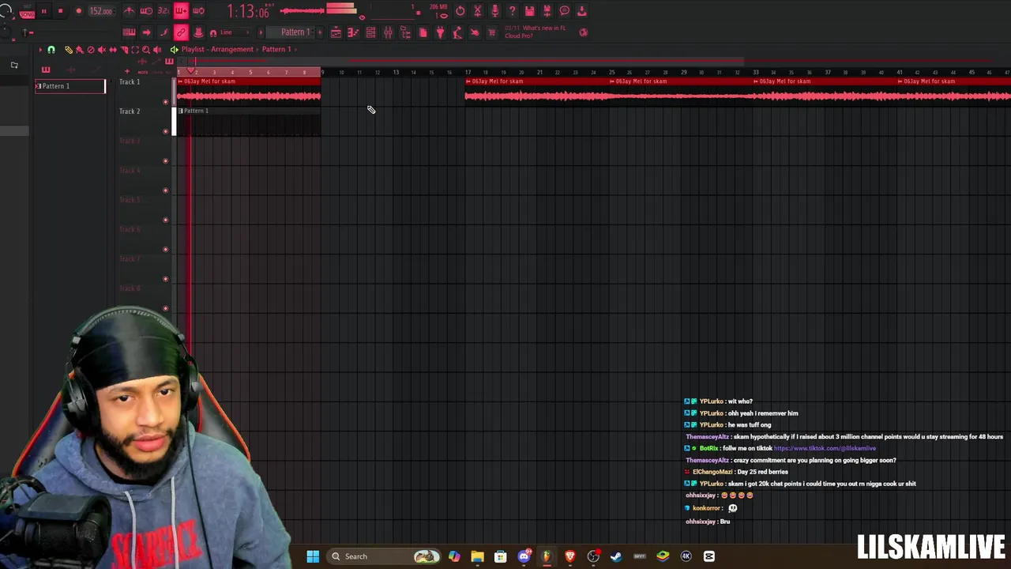Image resolution: width=1011 pixels, height=569 pixels.
Task: Save the project with floppy disk icon
Action: pos(529,11)
